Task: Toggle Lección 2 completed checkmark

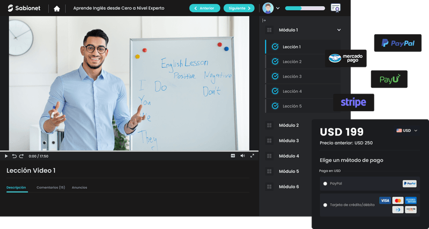Action: 275,62
